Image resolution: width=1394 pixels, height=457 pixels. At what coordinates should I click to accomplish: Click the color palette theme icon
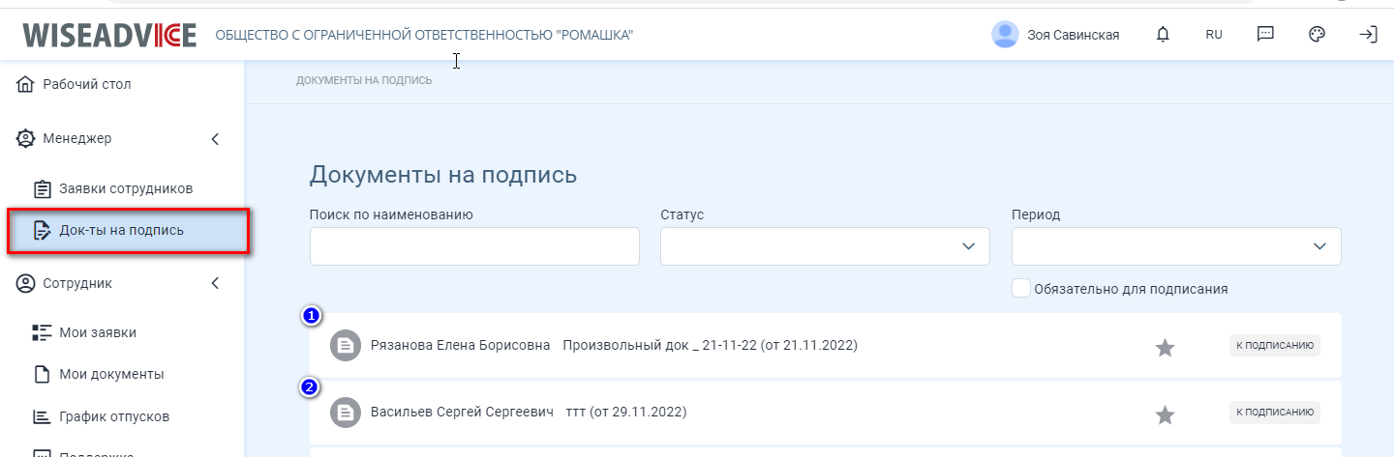click(x=1316, y=35)
